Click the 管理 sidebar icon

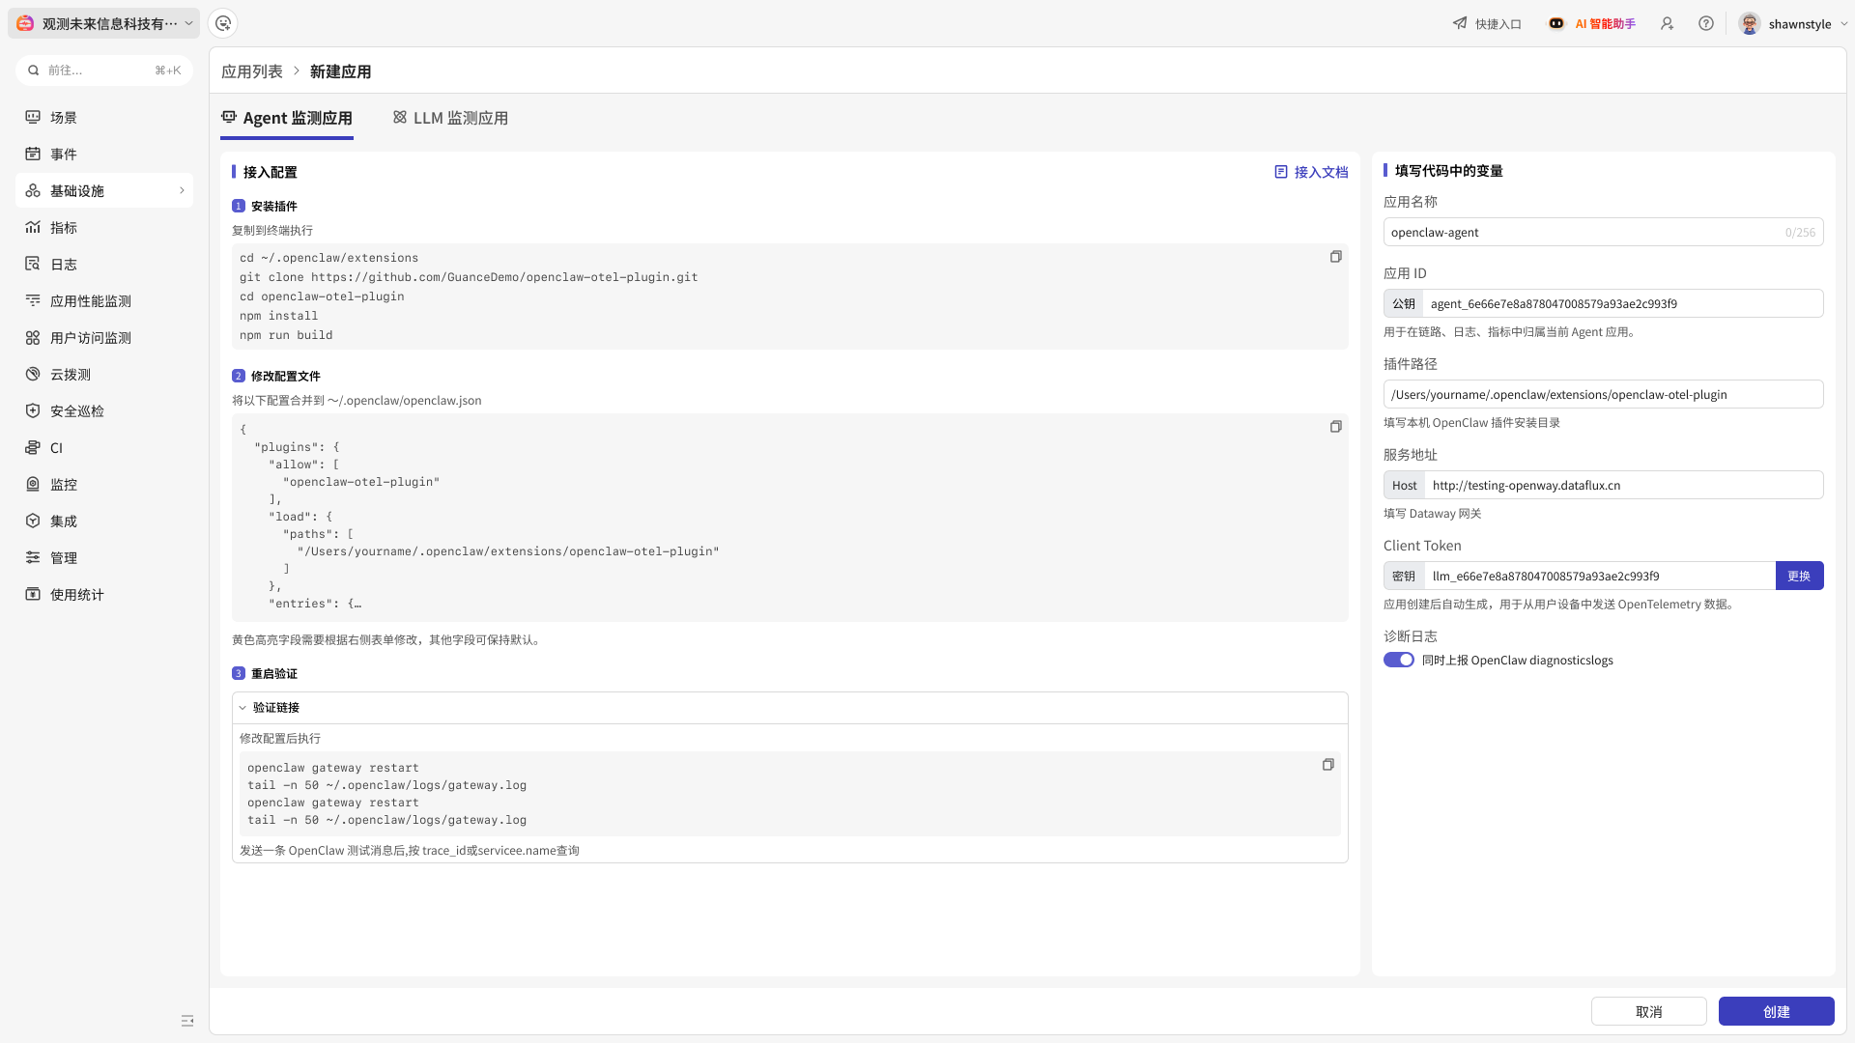point(33,557)
